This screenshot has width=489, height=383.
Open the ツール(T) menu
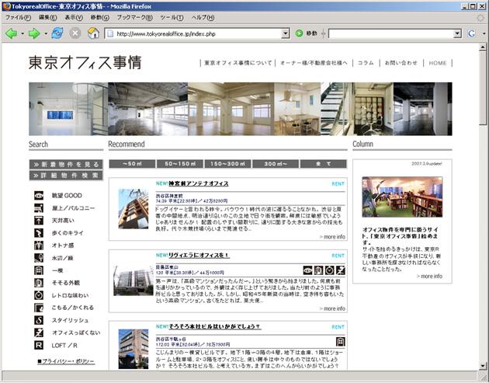point(171,17)
